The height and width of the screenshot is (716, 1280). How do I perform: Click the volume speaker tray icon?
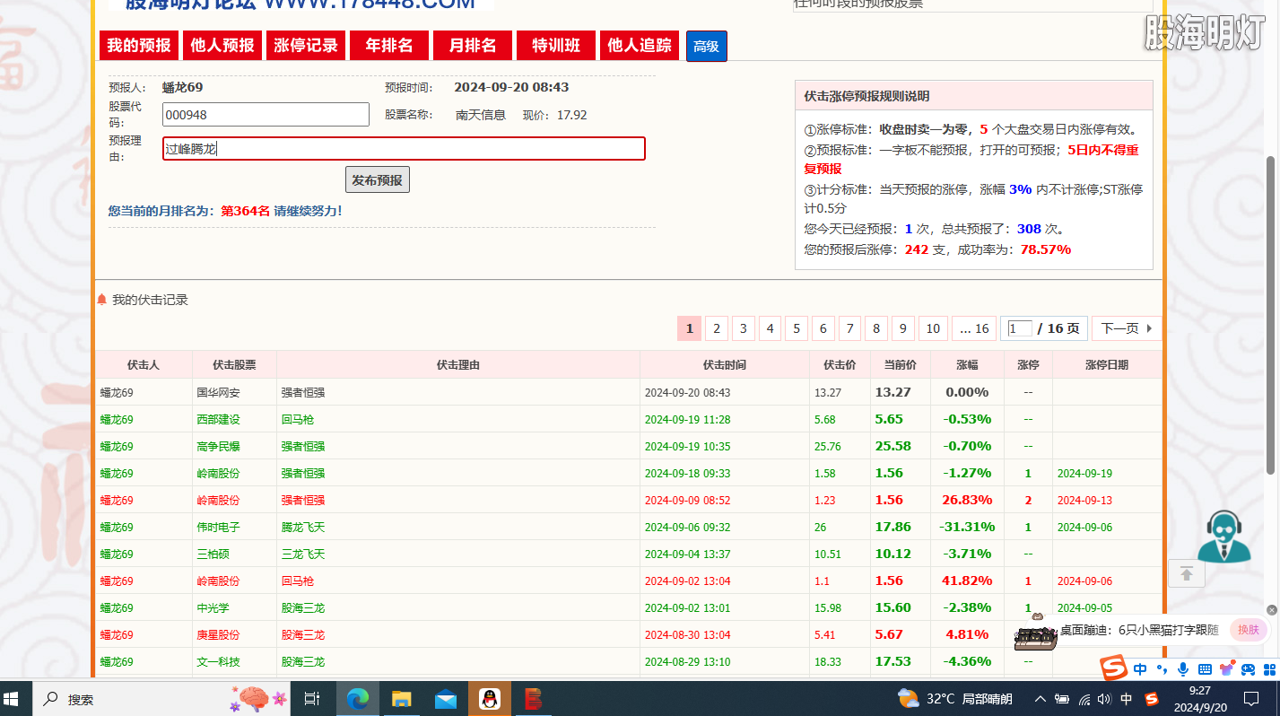[x=1104, y=699]
